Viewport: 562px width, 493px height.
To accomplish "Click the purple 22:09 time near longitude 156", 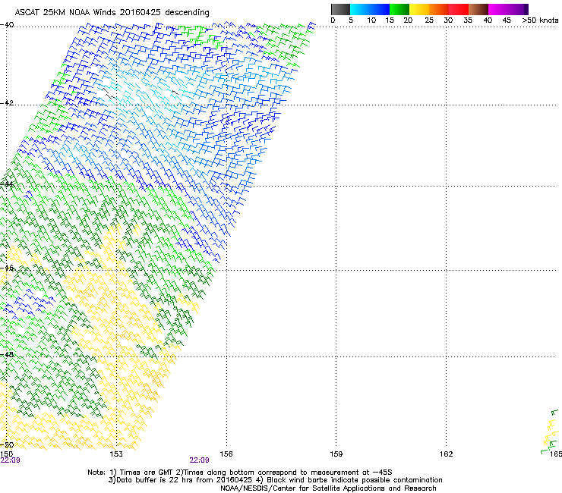I will 199,460.
